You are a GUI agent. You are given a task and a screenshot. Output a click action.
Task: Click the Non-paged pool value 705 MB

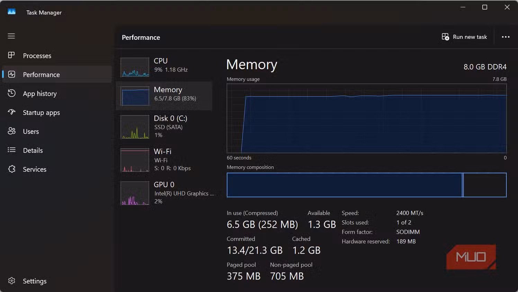(x=287, y=276)
